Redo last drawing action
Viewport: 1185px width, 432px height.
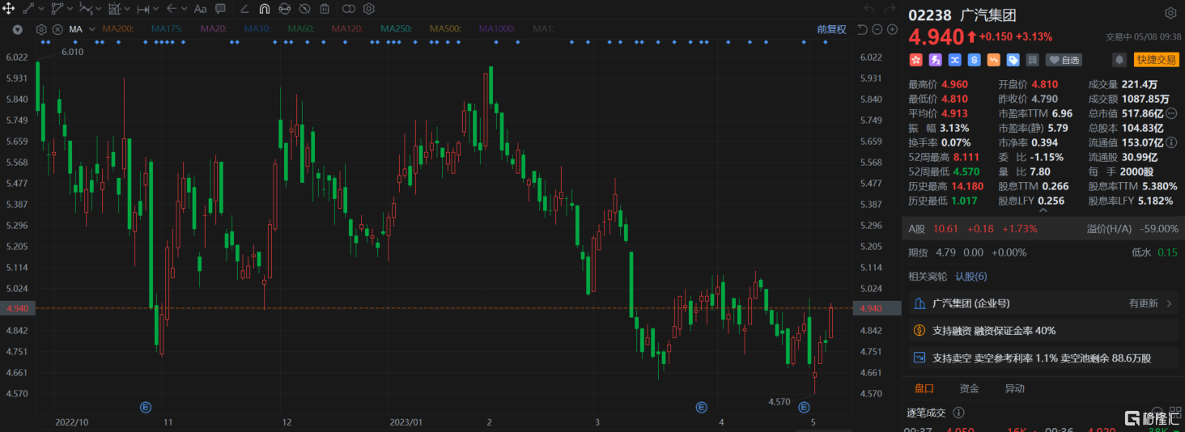pos(890,10)
